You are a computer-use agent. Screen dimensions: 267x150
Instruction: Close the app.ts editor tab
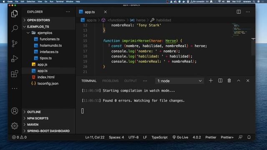pyautogui.click(x=106, y=12)
